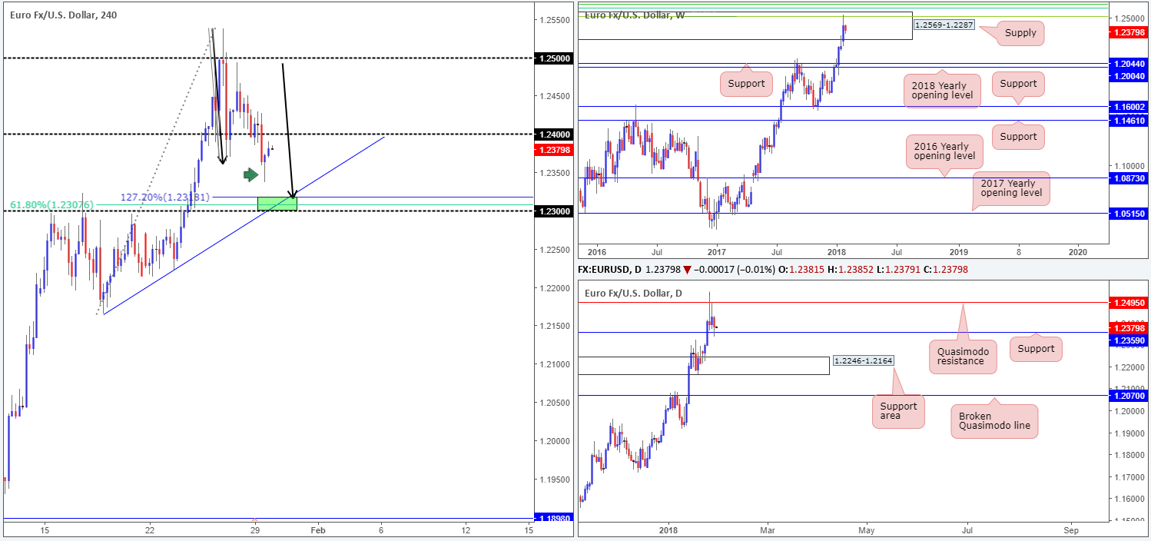This screenshot has width=1151, height=541.
Task: Click the "Feb" date label on the 240 chart
Action: coord(317,531)
